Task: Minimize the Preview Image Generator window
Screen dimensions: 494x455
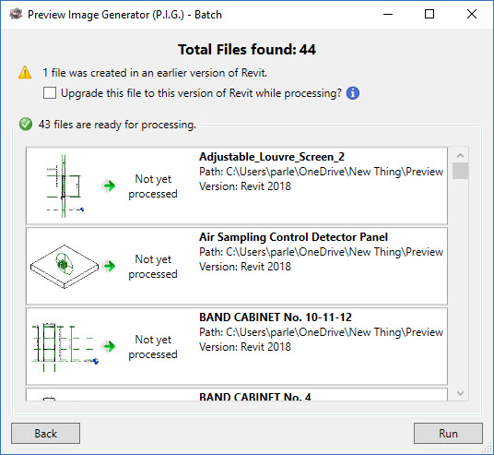Action: (388, 14)
